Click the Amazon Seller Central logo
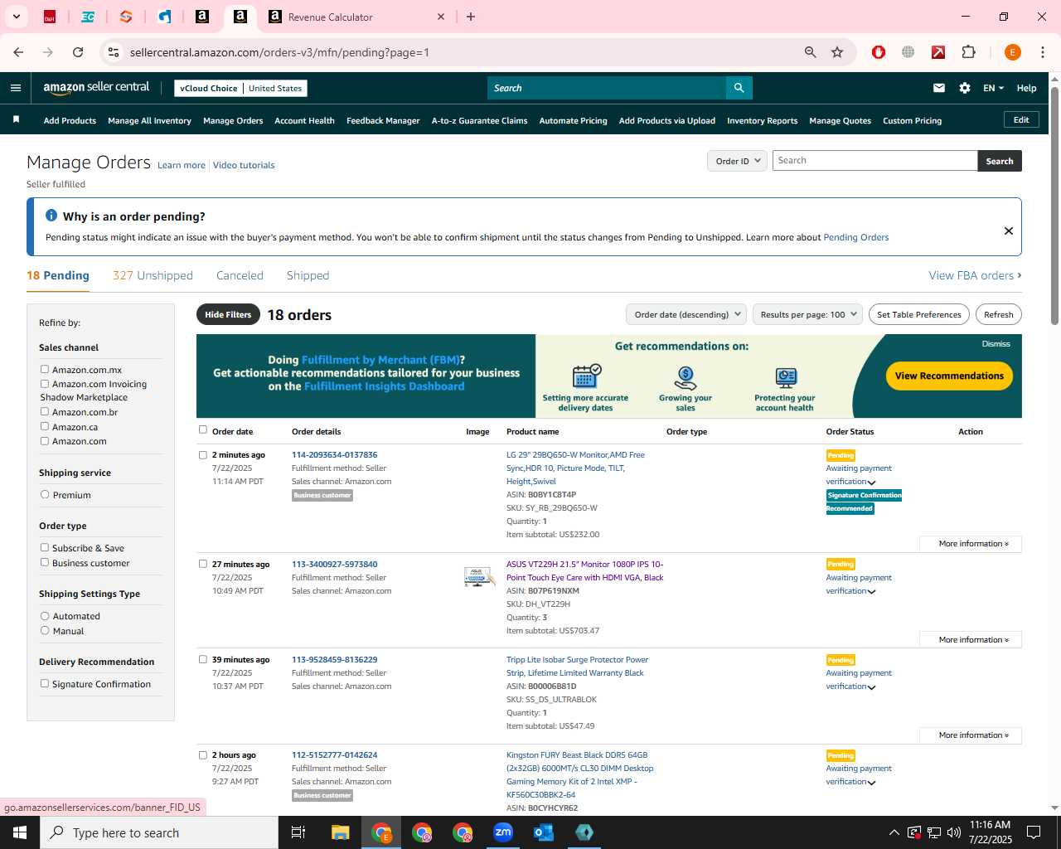This screenshot has height=849, width=1061. (96, 88)
